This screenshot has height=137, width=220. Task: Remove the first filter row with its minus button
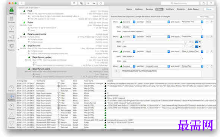point(208,22)
